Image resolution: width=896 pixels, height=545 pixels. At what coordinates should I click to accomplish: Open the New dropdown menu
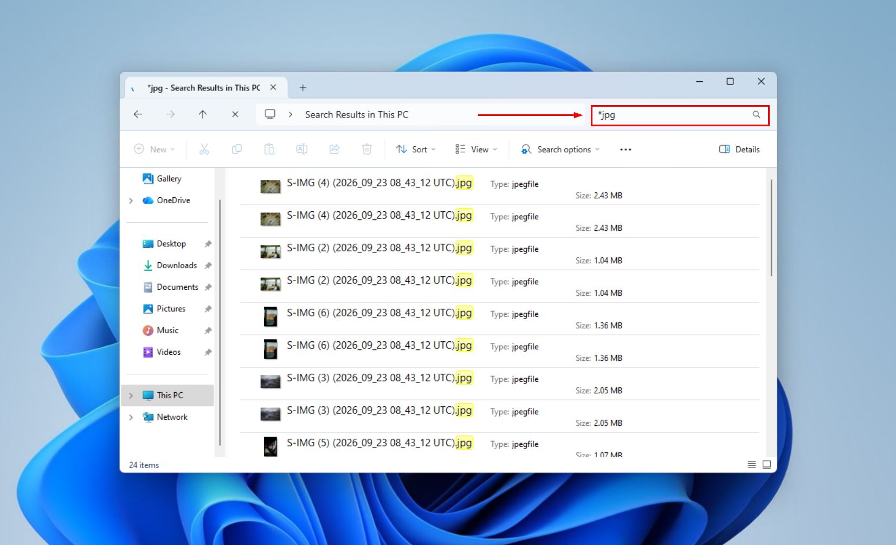coord(154,150)
